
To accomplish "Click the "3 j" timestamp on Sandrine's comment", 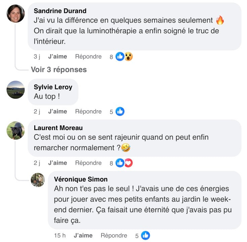I will [x=37, y=56].
